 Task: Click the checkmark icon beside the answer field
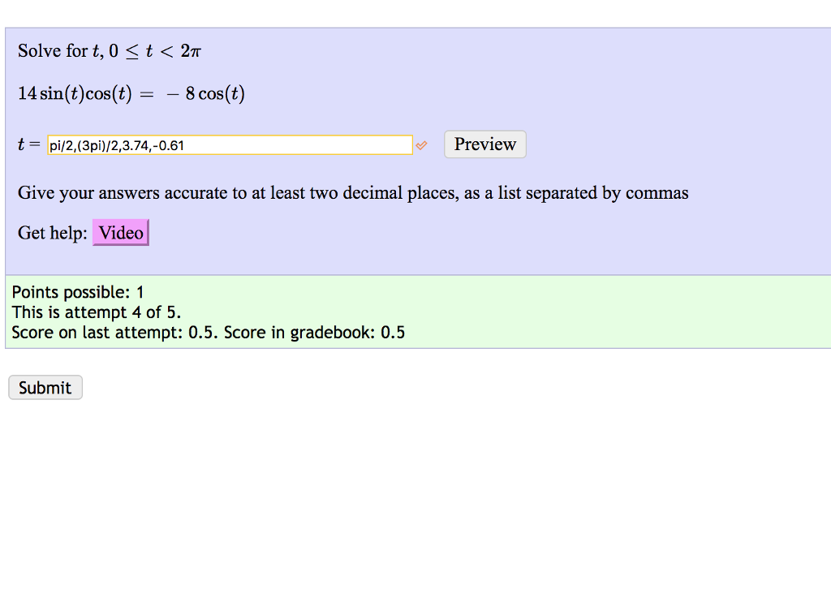coord(421,146)
